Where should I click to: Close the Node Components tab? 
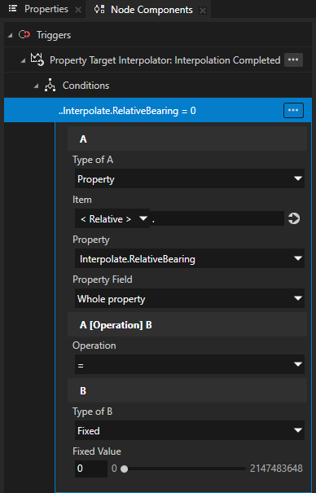coord(203,11)
